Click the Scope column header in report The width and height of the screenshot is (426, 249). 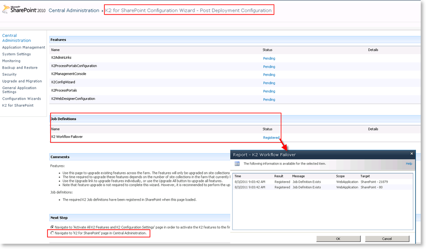coord(340,176)
